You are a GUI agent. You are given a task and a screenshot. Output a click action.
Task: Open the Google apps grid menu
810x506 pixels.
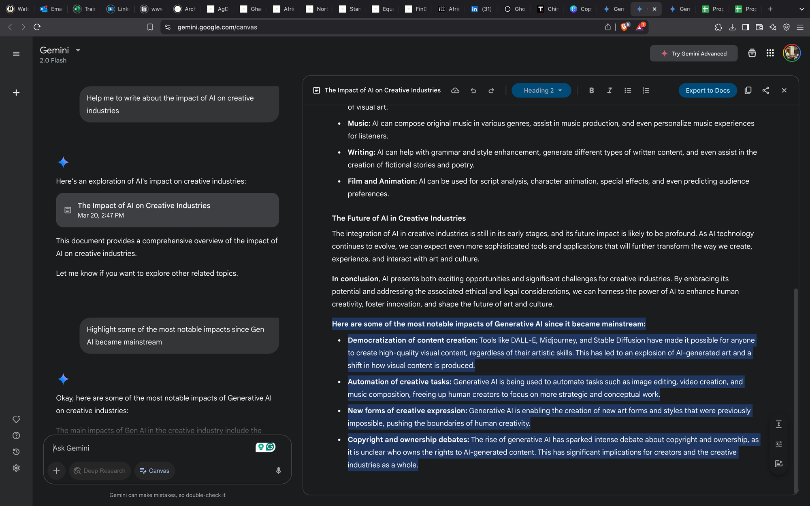(x=770, y=53)
